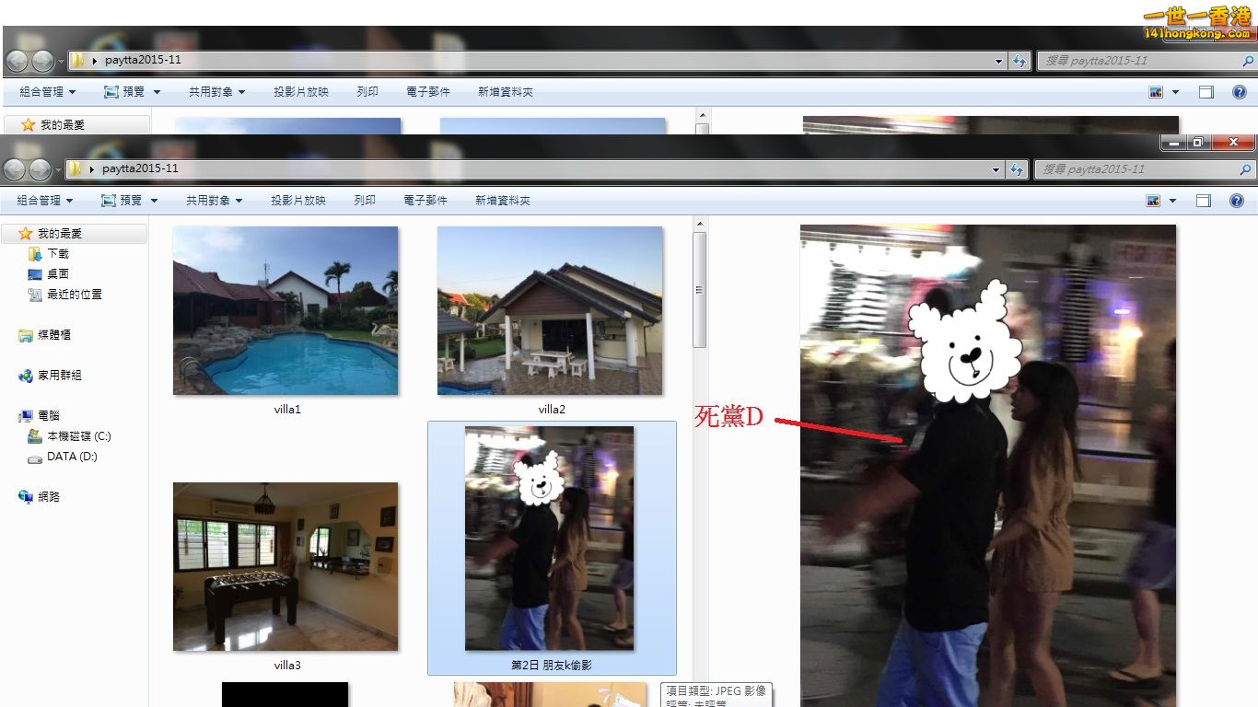Viewport: 1258px width, 707px height.
Task: Open the DATA (D:) drive
Action: tap(72, 457)
